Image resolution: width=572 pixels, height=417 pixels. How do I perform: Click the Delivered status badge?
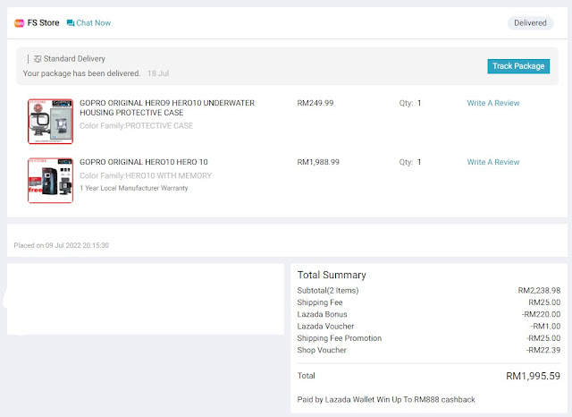[530, 23]
